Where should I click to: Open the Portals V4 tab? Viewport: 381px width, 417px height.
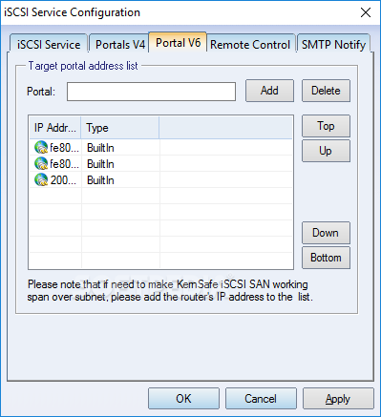120,44
